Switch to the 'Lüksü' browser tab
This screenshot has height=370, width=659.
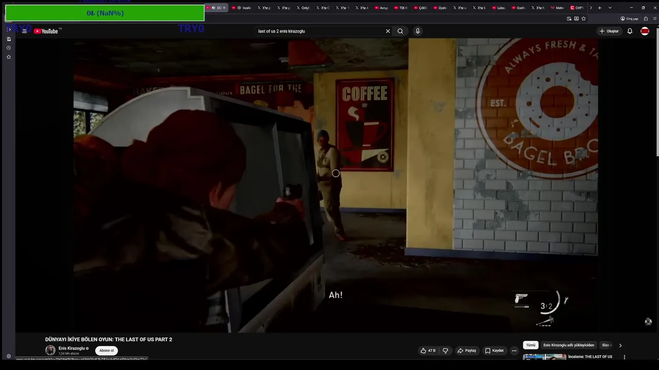click(499, 8)
